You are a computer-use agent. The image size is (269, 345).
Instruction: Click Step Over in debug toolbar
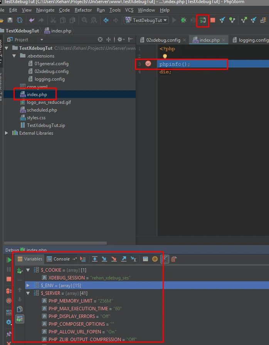click(95, 259)
